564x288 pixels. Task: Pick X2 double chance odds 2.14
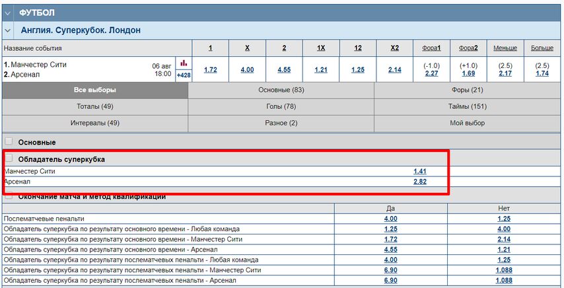(394, 70)
